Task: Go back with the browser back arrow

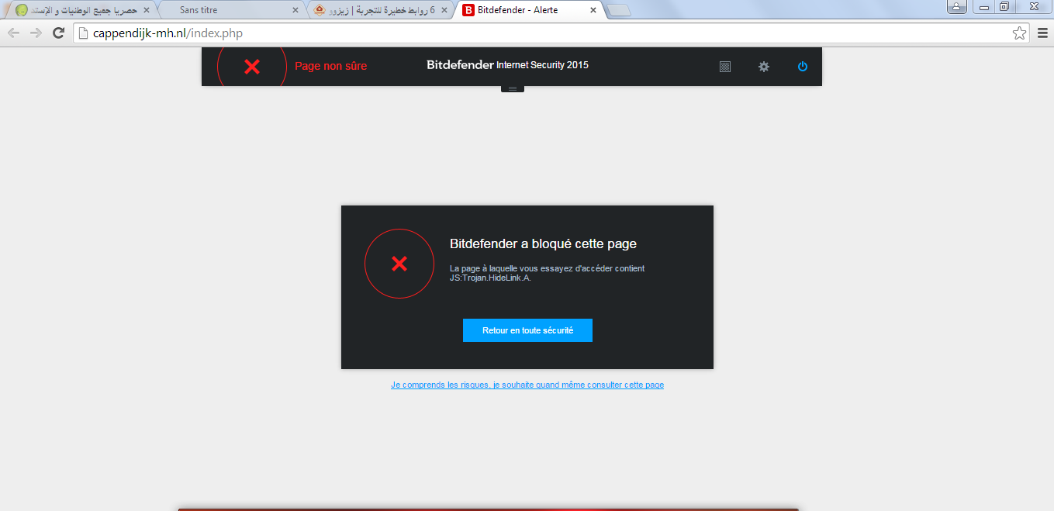Action: tap(13, 33)
